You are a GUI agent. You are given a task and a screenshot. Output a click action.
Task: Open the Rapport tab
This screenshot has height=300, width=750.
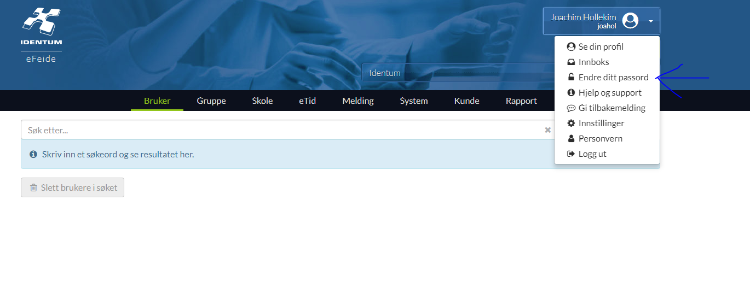click(521, 101)
